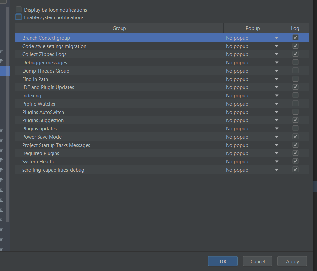Check Log box for Plugins updates
The width and height of the screenshot is (317, 271).
295,128
